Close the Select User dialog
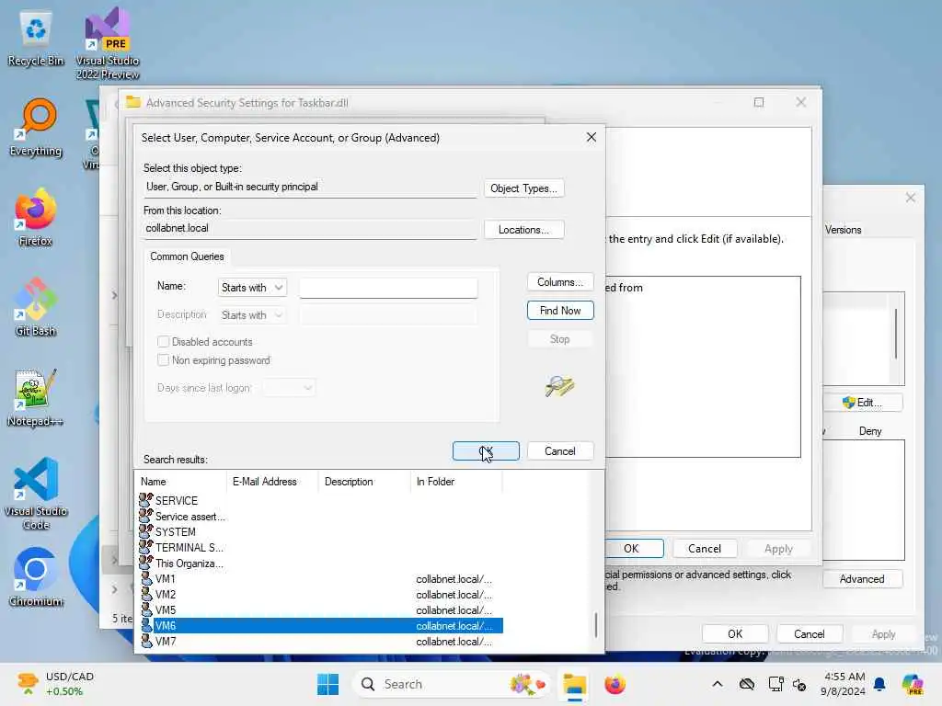The width and height of the screenshot is (942, 706). (x=592, y=138)
